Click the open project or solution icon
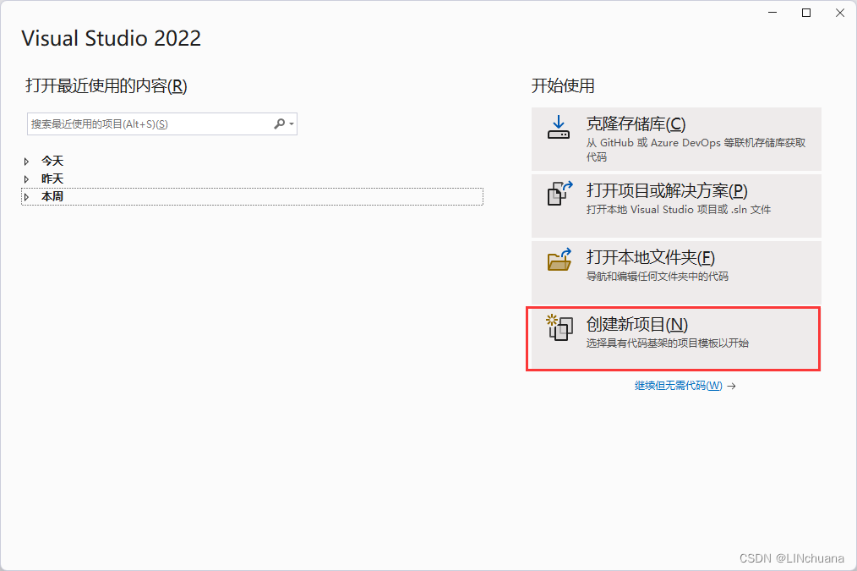 point(560,194)
